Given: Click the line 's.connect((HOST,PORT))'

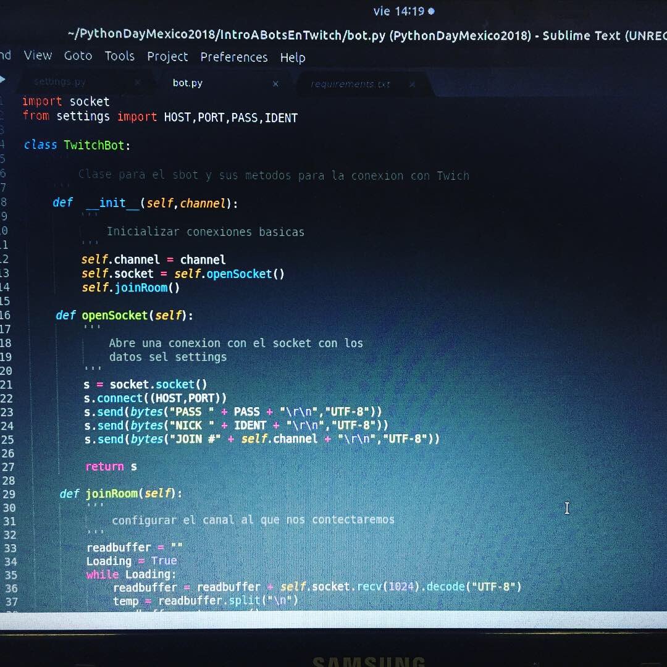Looking at the screenshot, I should coord(155,398).
